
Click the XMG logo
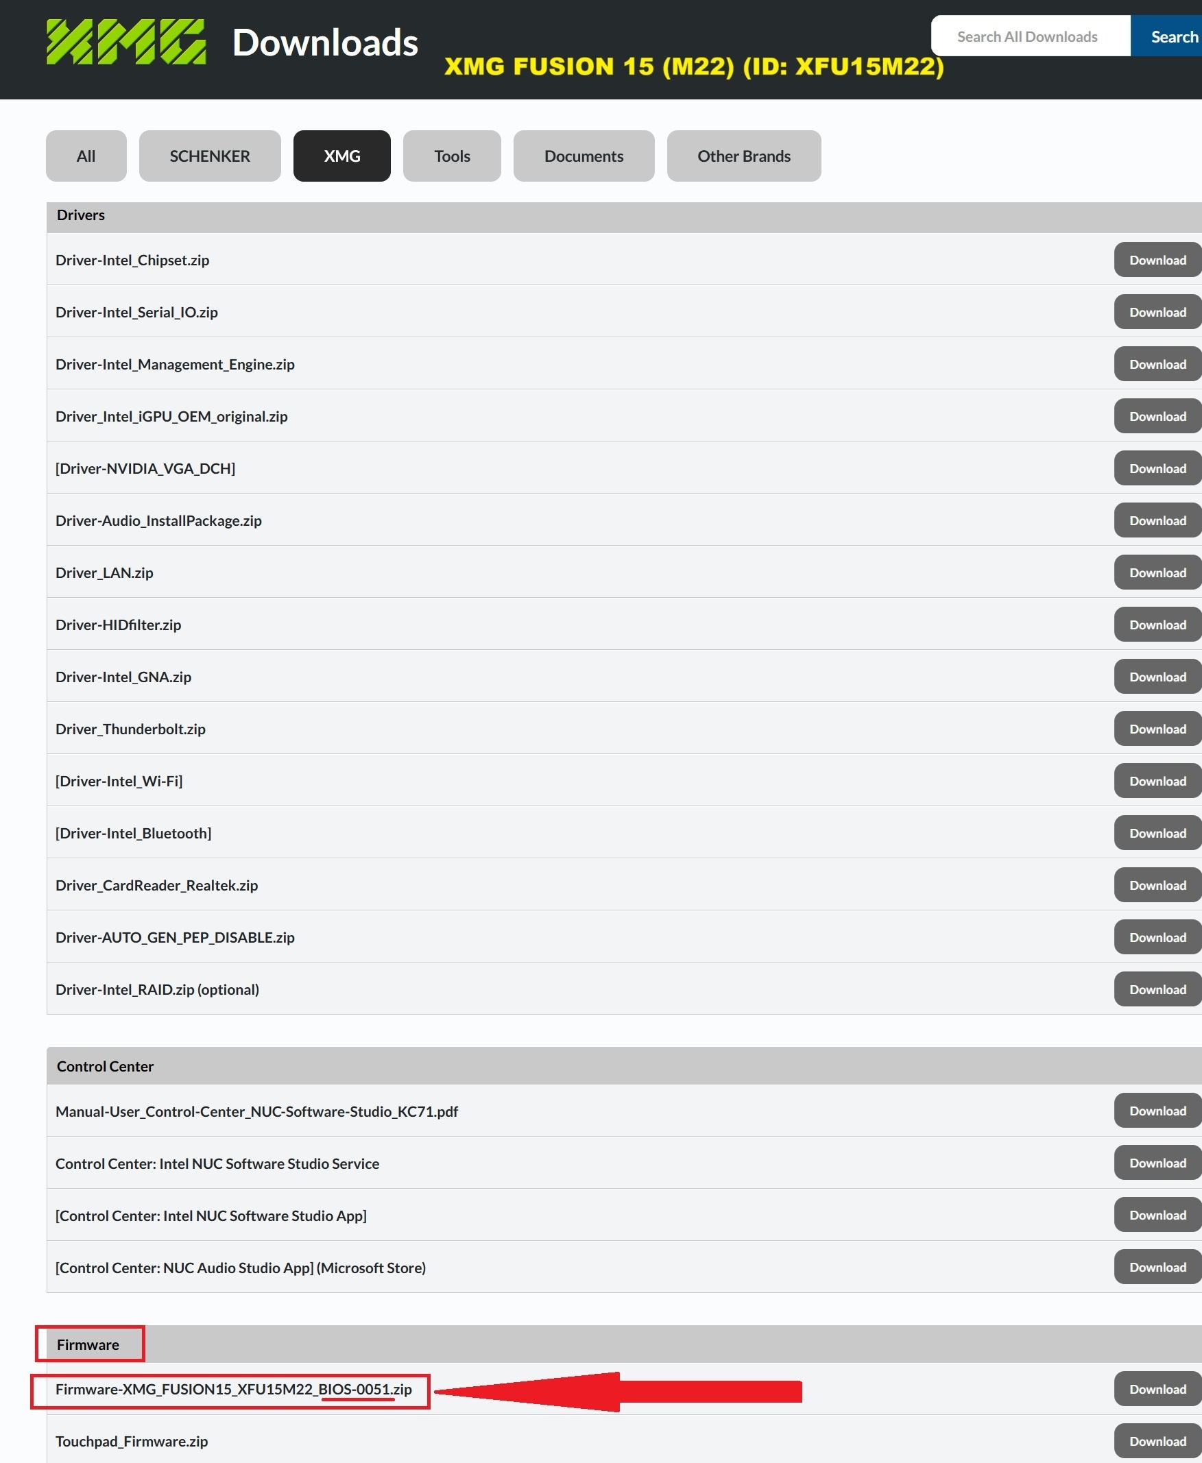[x=126, y=43]
